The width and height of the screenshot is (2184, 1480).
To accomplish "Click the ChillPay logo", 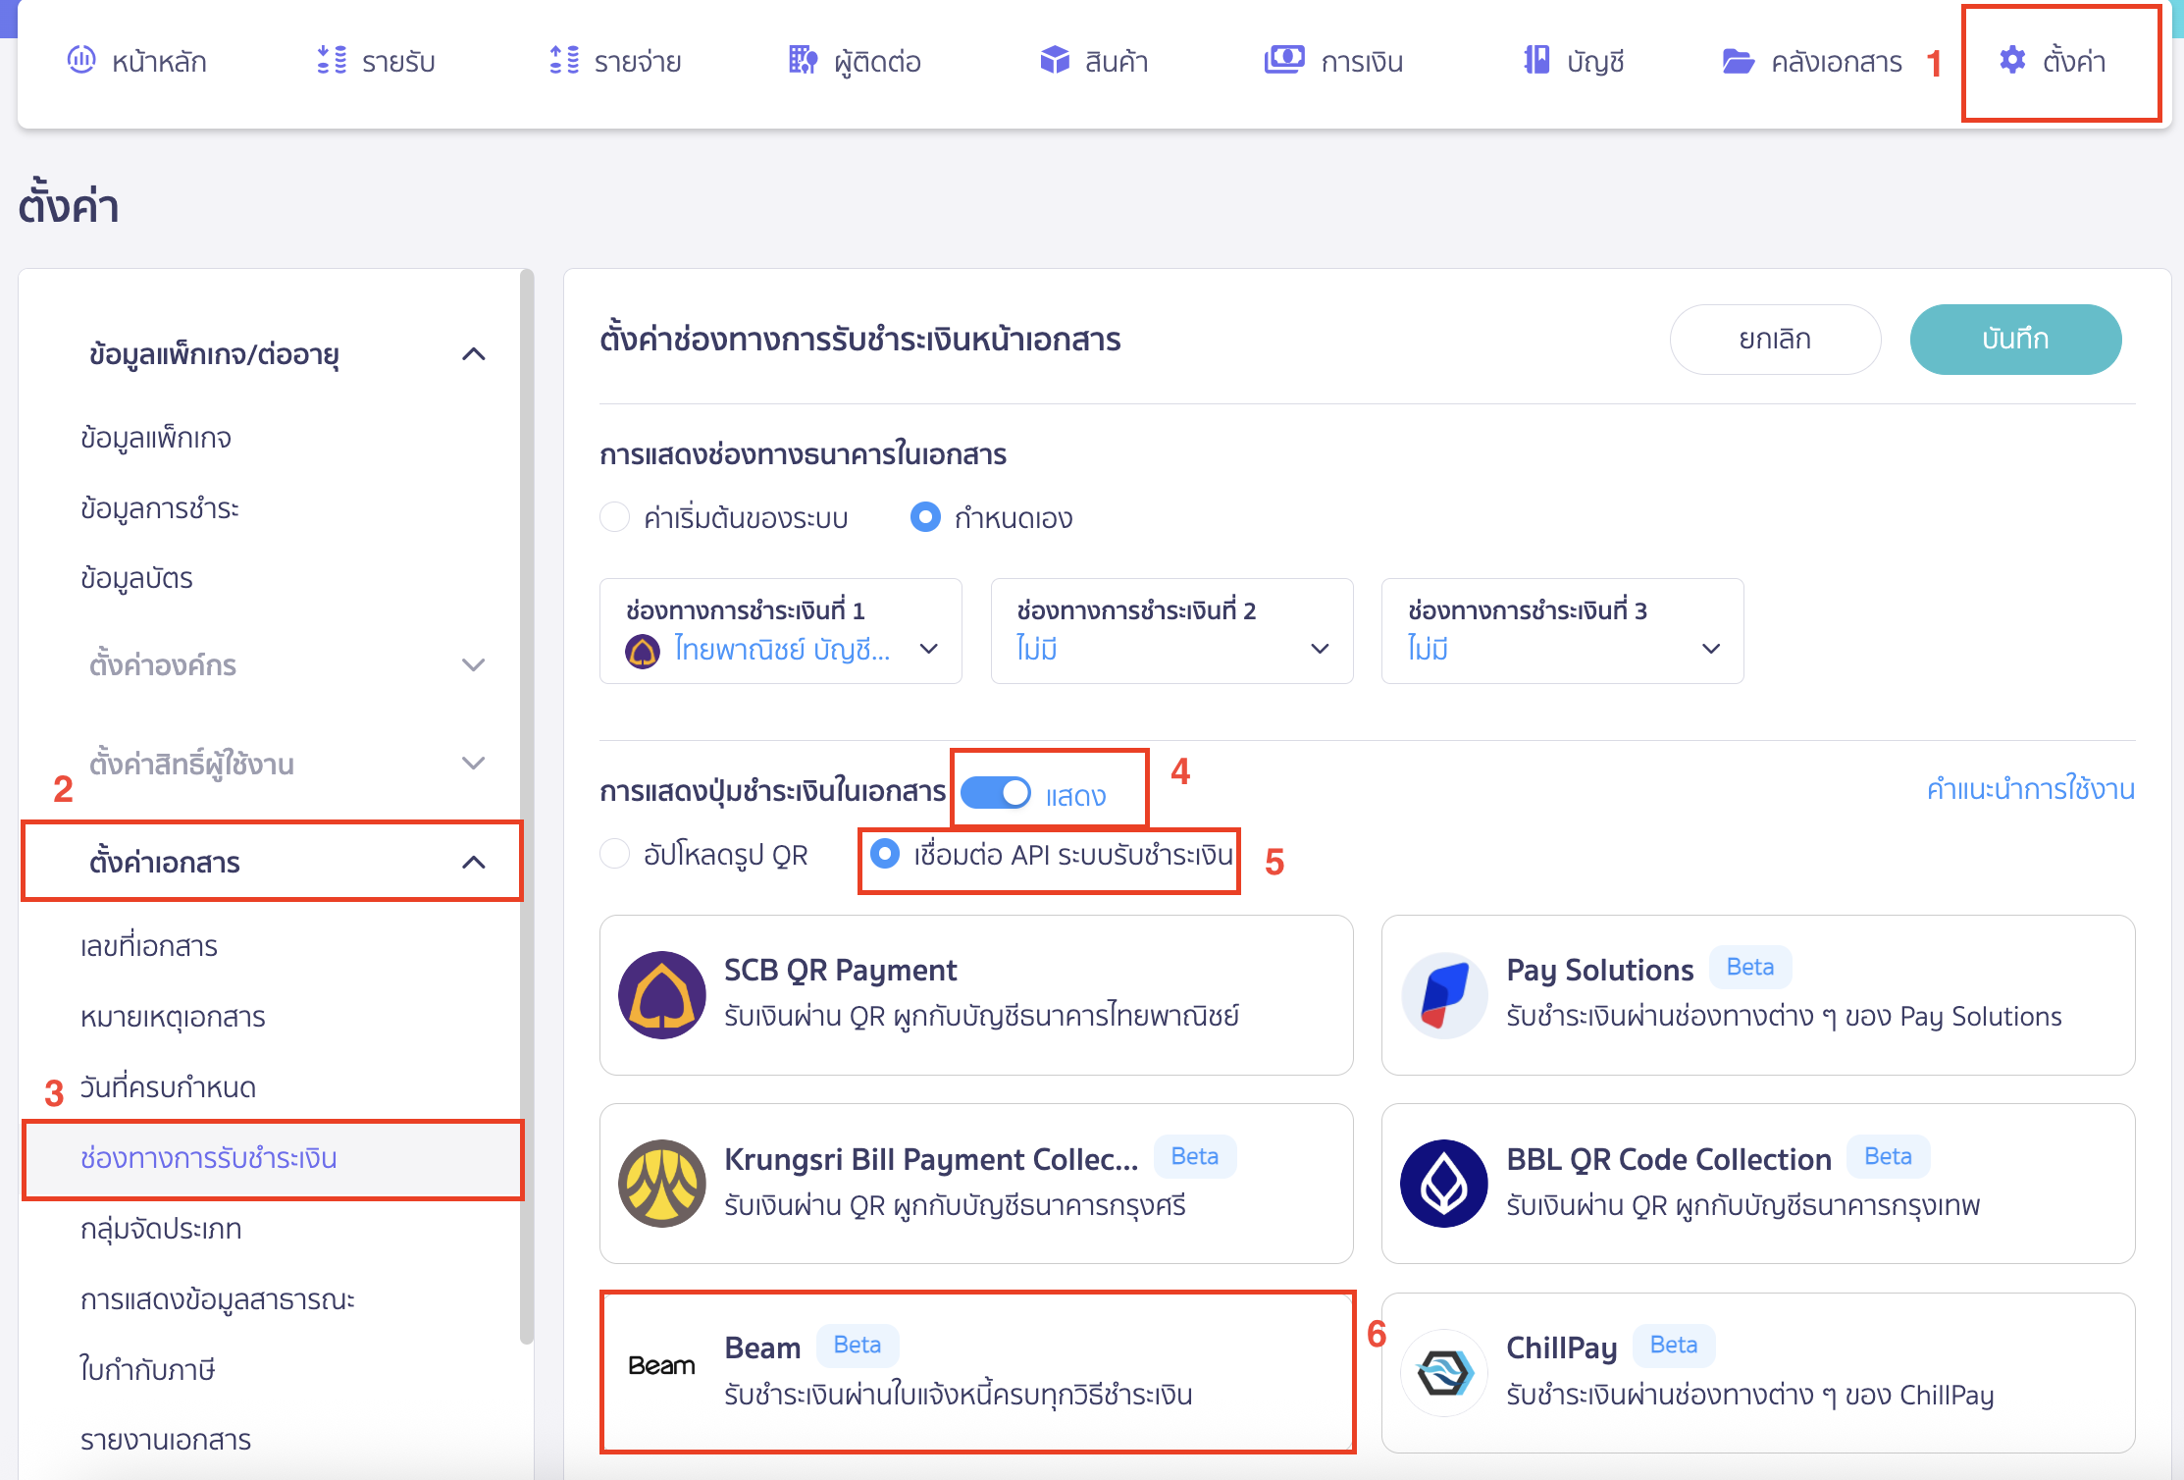I will (x=1444, y=1372).
